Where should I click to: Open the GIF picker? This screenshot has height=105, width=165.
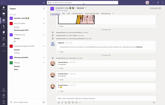(69, 103)
